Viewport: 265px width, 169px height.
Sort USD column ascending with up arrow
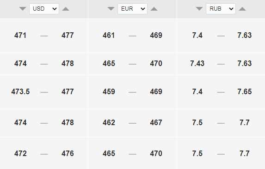point(66,9)
